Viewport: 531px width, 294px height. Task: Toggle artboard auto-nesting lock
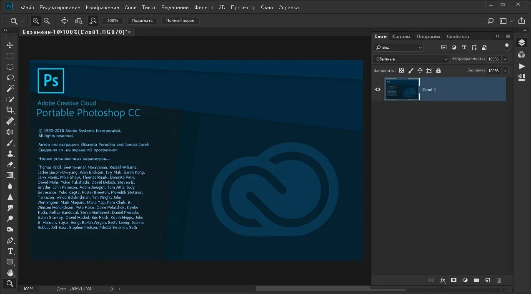pyautogui.click(x=429, y=71)
